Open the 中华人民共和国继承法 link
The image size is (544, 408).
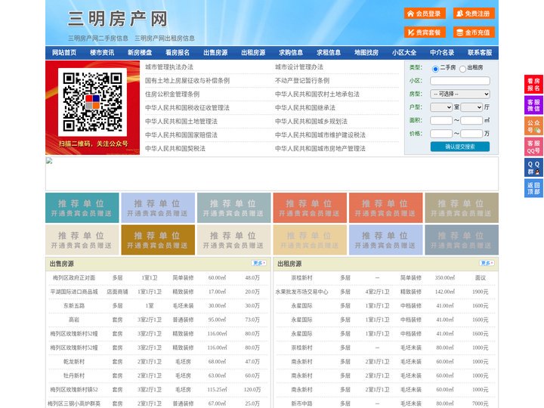305,107
